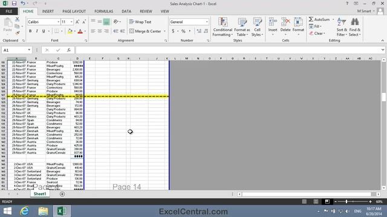Click the Undo arrow icon
Image resolution: width=387 pixels, height=217 pixels.
click(x=23, y=4)
